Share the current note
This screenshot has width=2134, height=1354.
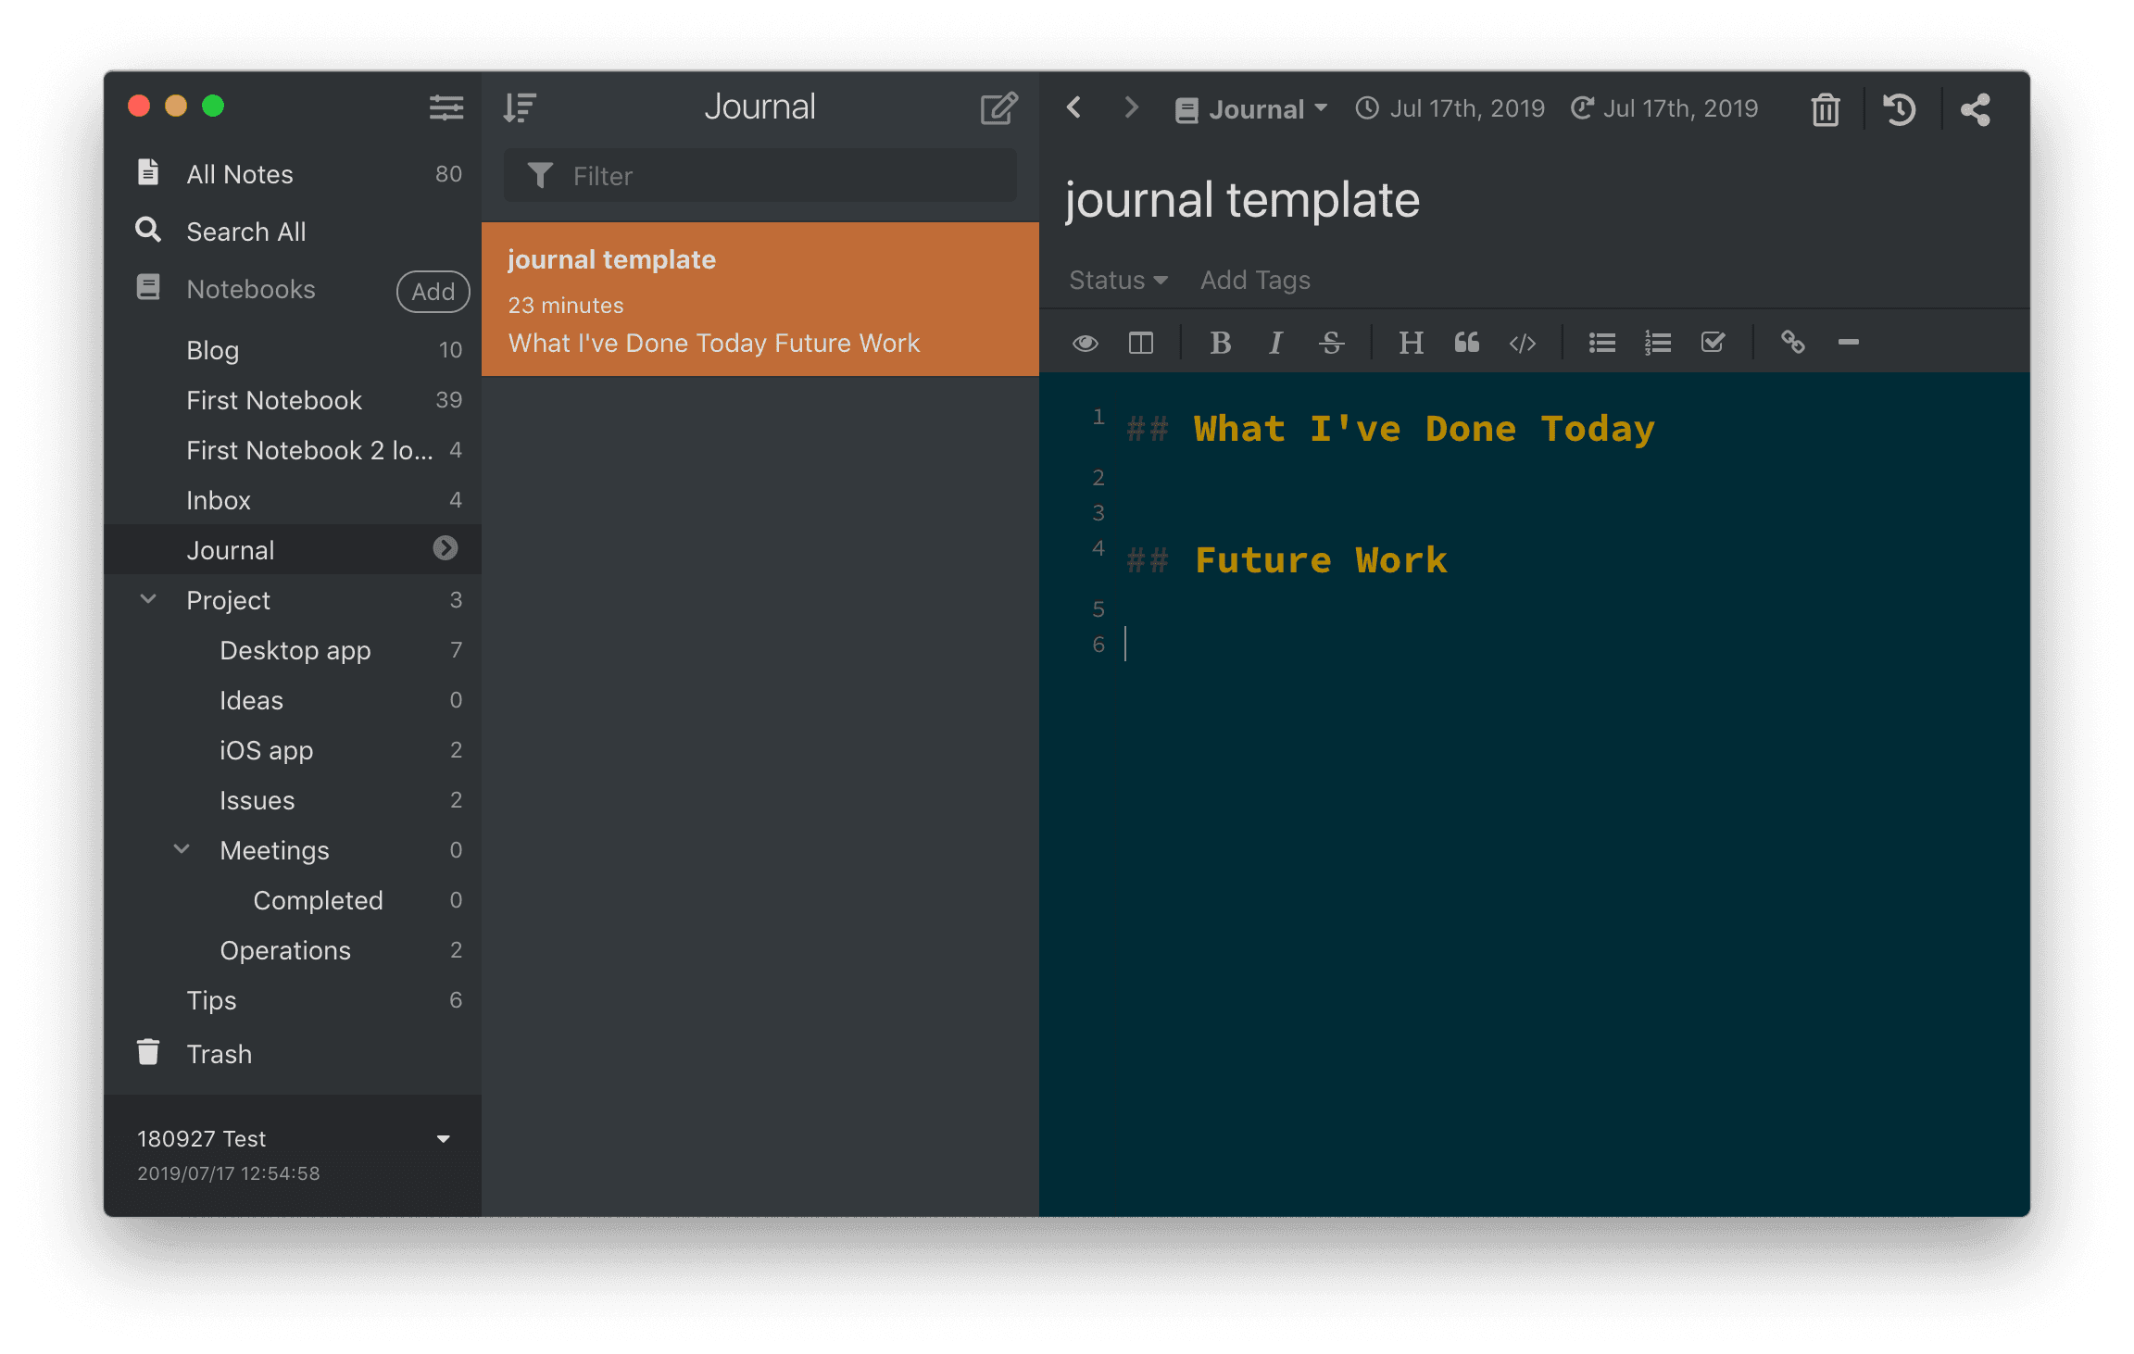pyautogui.click(x=1975, y=109)
